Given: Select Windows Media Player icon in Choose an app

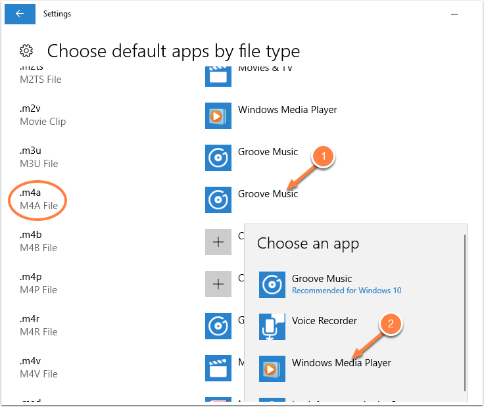Looking at the screenshot, I should 272,369.
